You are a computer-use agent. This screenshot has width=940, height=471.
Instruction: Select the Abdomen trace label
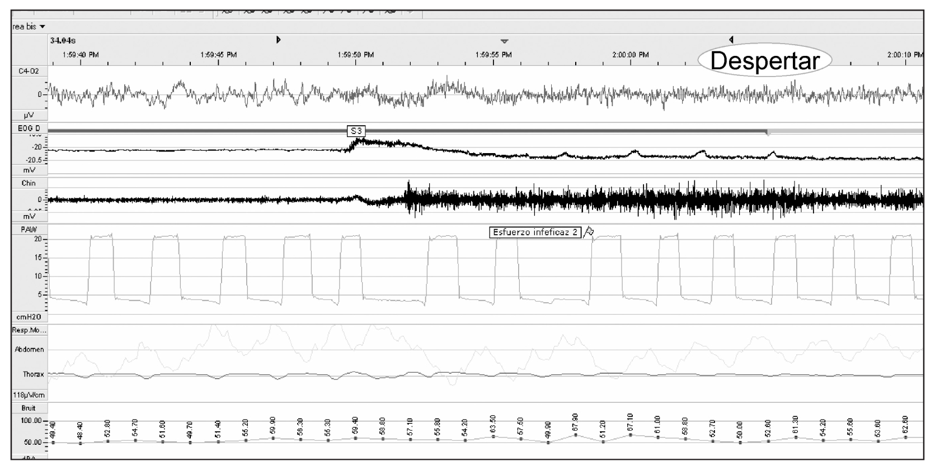[x=29, y=350]
